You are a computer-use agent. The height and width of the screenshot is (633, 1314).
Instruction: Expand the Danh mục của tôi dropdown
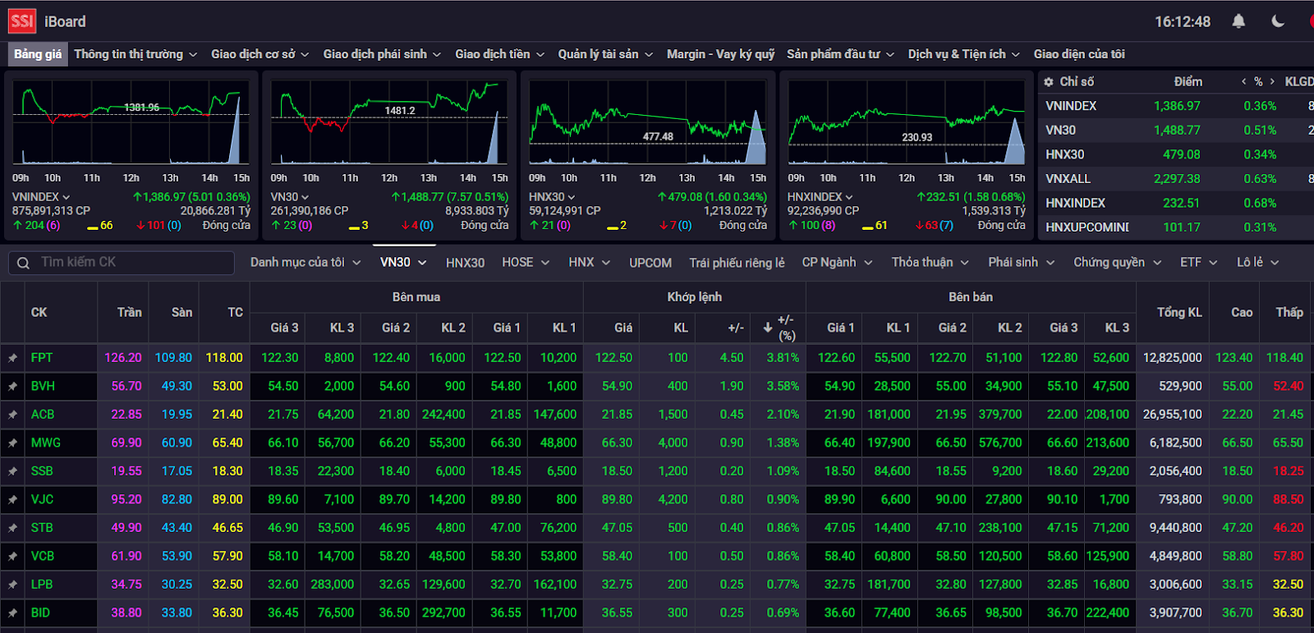pyautogui.click(x=306, y=262)
